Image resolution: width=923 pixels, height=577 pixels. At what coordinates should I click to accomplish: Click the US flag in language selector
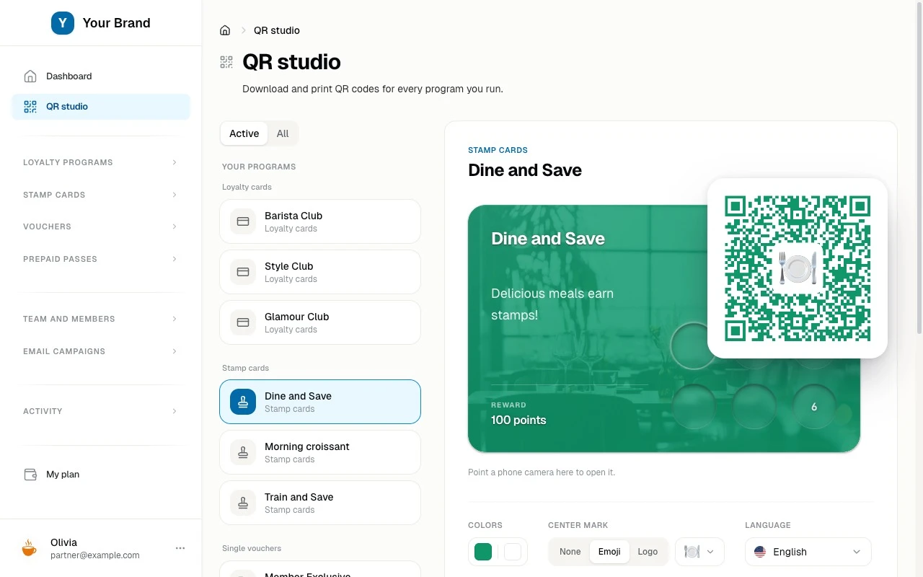(x=760, y=552)
